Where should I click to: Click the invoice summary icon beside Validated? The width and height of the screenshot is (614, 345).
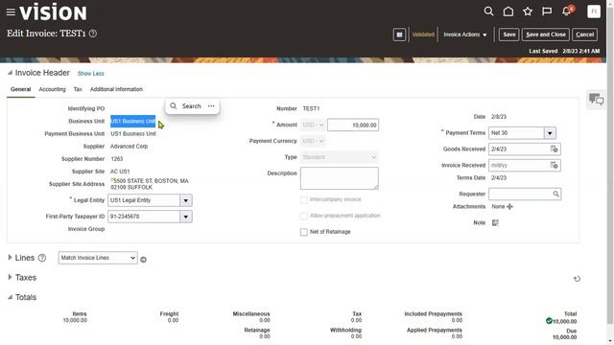pos(399,34)
